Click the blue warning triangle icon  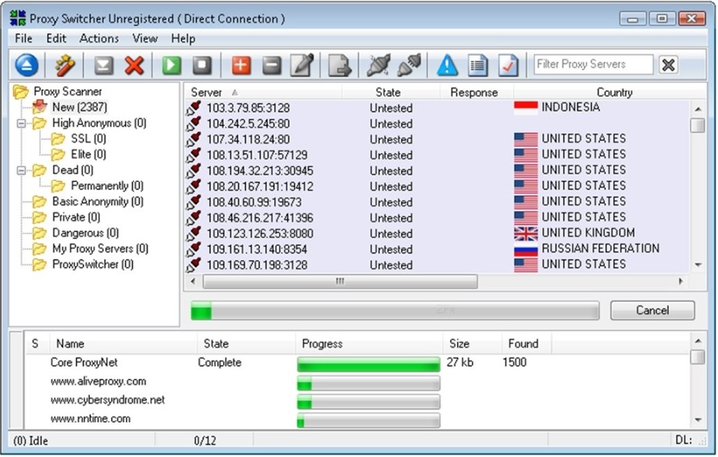click(x=447, y=66)
